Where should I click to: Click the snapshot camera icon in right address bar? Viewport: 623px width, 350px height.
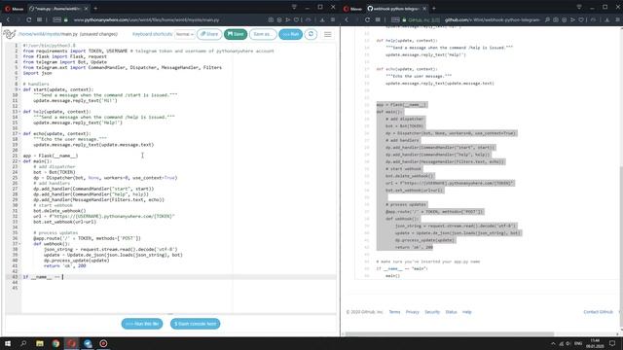pyautogui.click(x=556, y=19)
